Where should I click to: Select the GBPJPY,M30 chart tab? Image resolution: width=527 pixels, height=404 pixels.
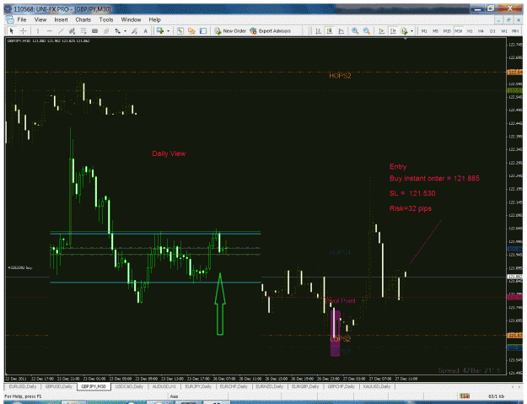tap(94, 386)
